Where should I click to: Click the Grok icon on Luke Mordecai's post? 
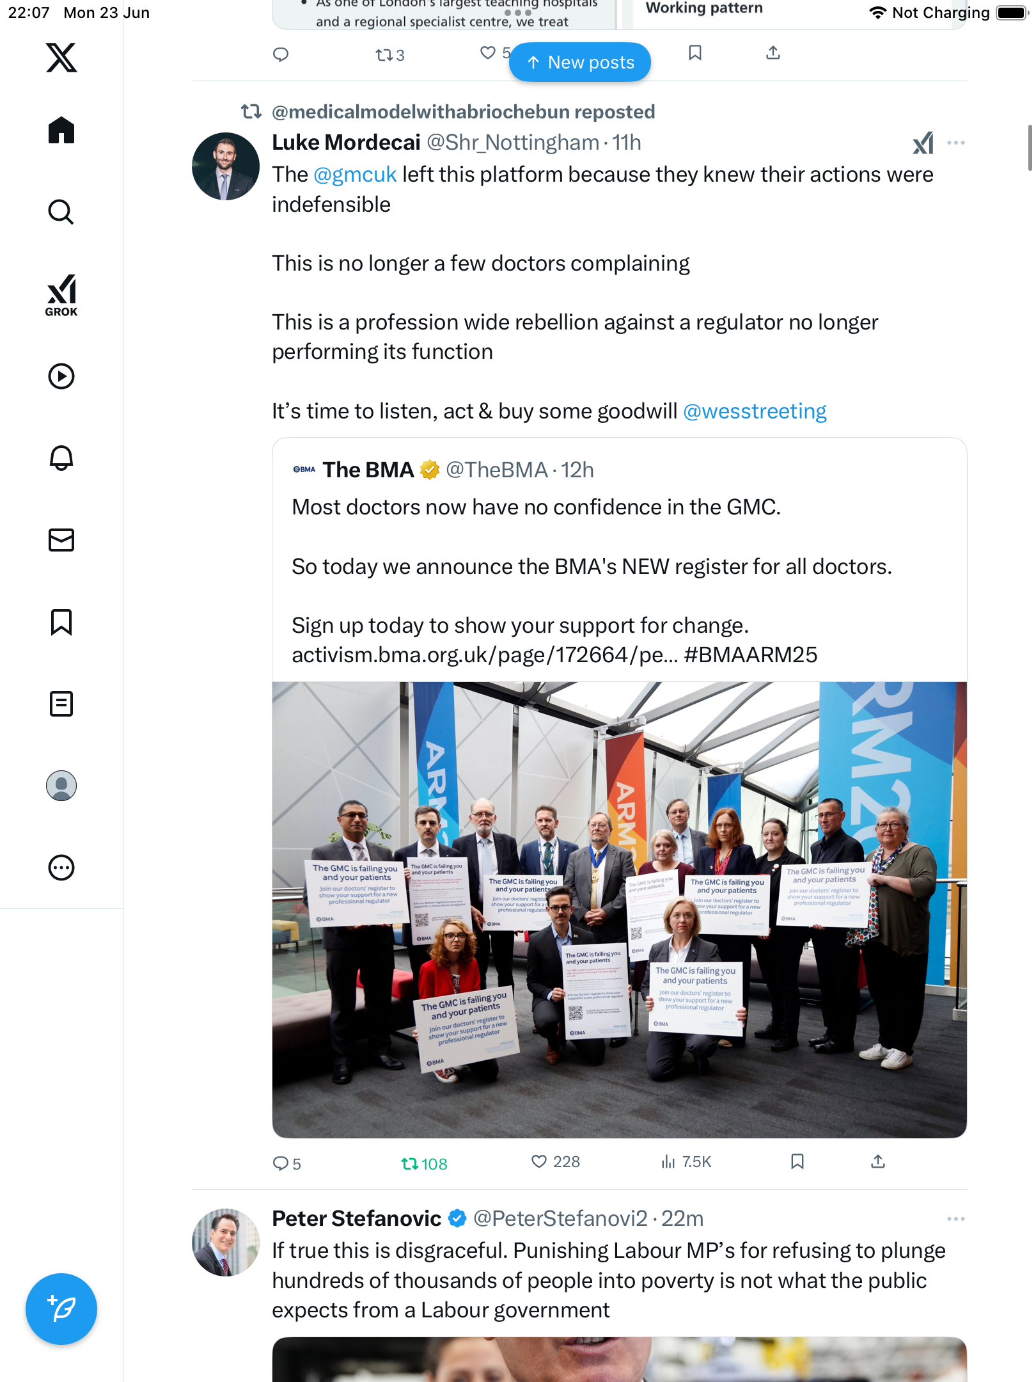[923, 143]
